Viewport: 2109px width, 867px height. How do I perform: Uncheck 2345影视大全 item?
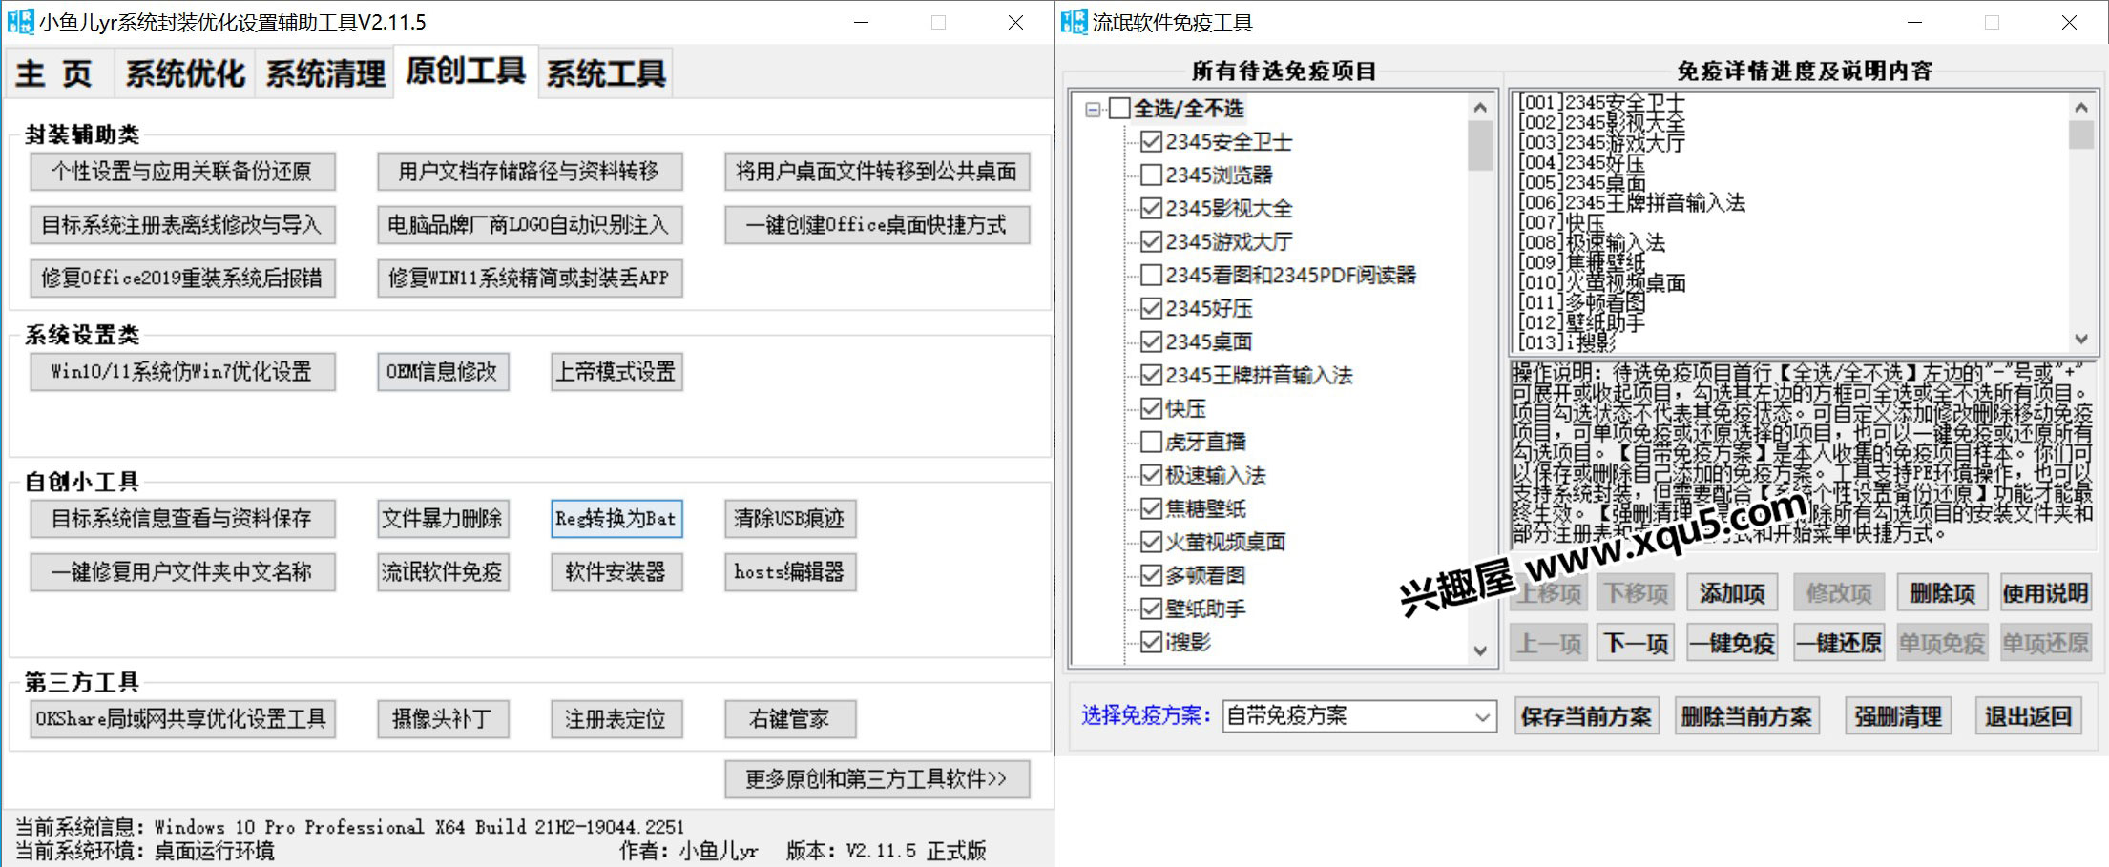(1151, 209)
